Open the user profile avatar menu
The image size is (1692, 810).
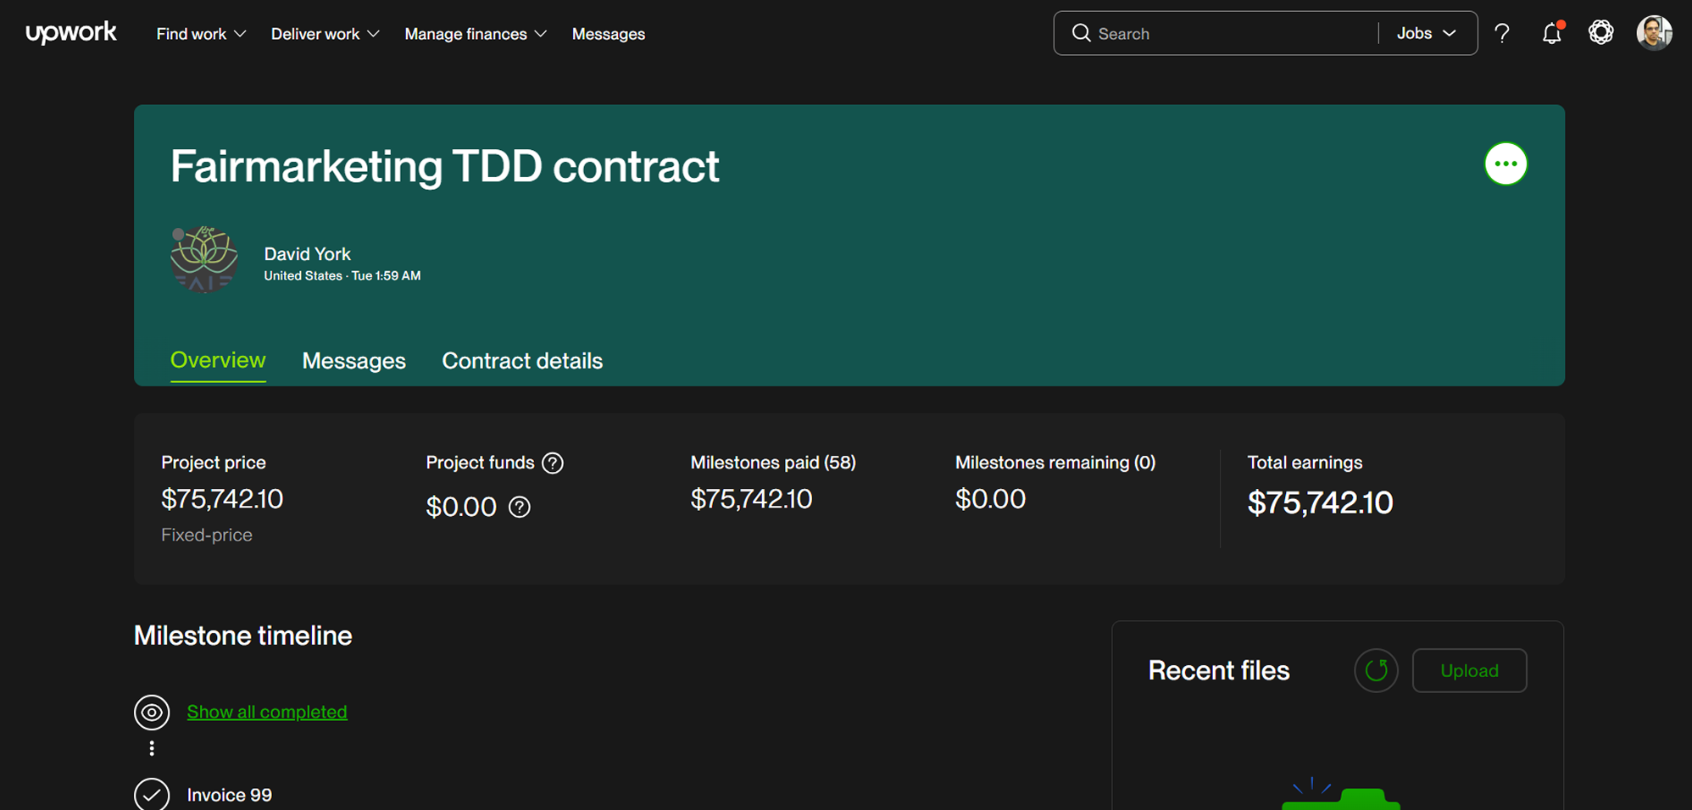[x=1653, y=34]
